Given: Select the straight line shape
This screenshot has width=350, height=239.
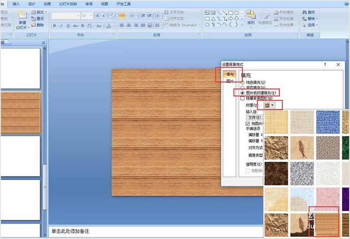Looking at the screenshot, I should [219, 13].
